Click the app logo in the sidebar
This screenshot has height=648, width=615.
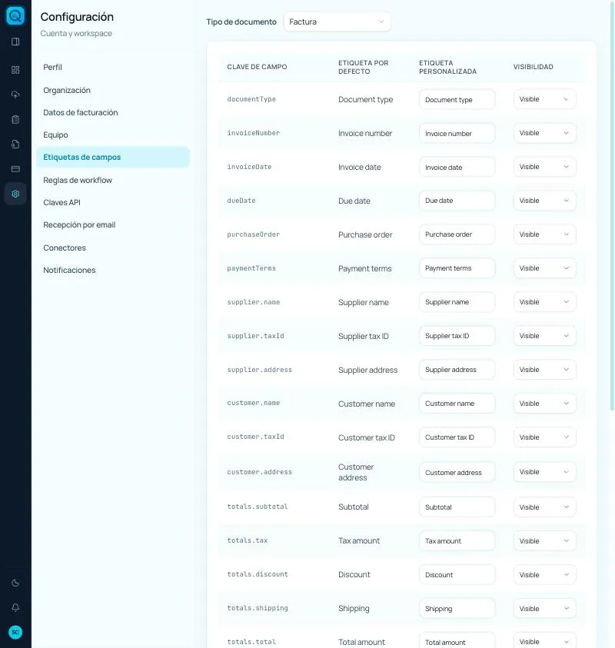tap(15, 15)
